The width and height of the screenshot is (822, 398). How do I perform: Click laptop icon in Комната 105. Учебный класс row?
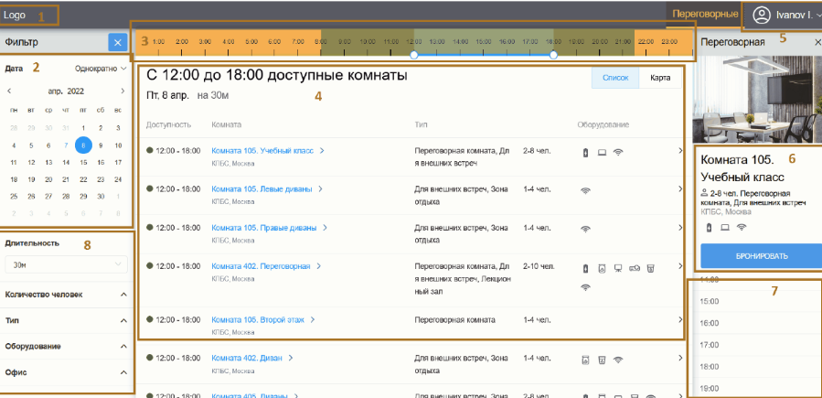[602, 152]
